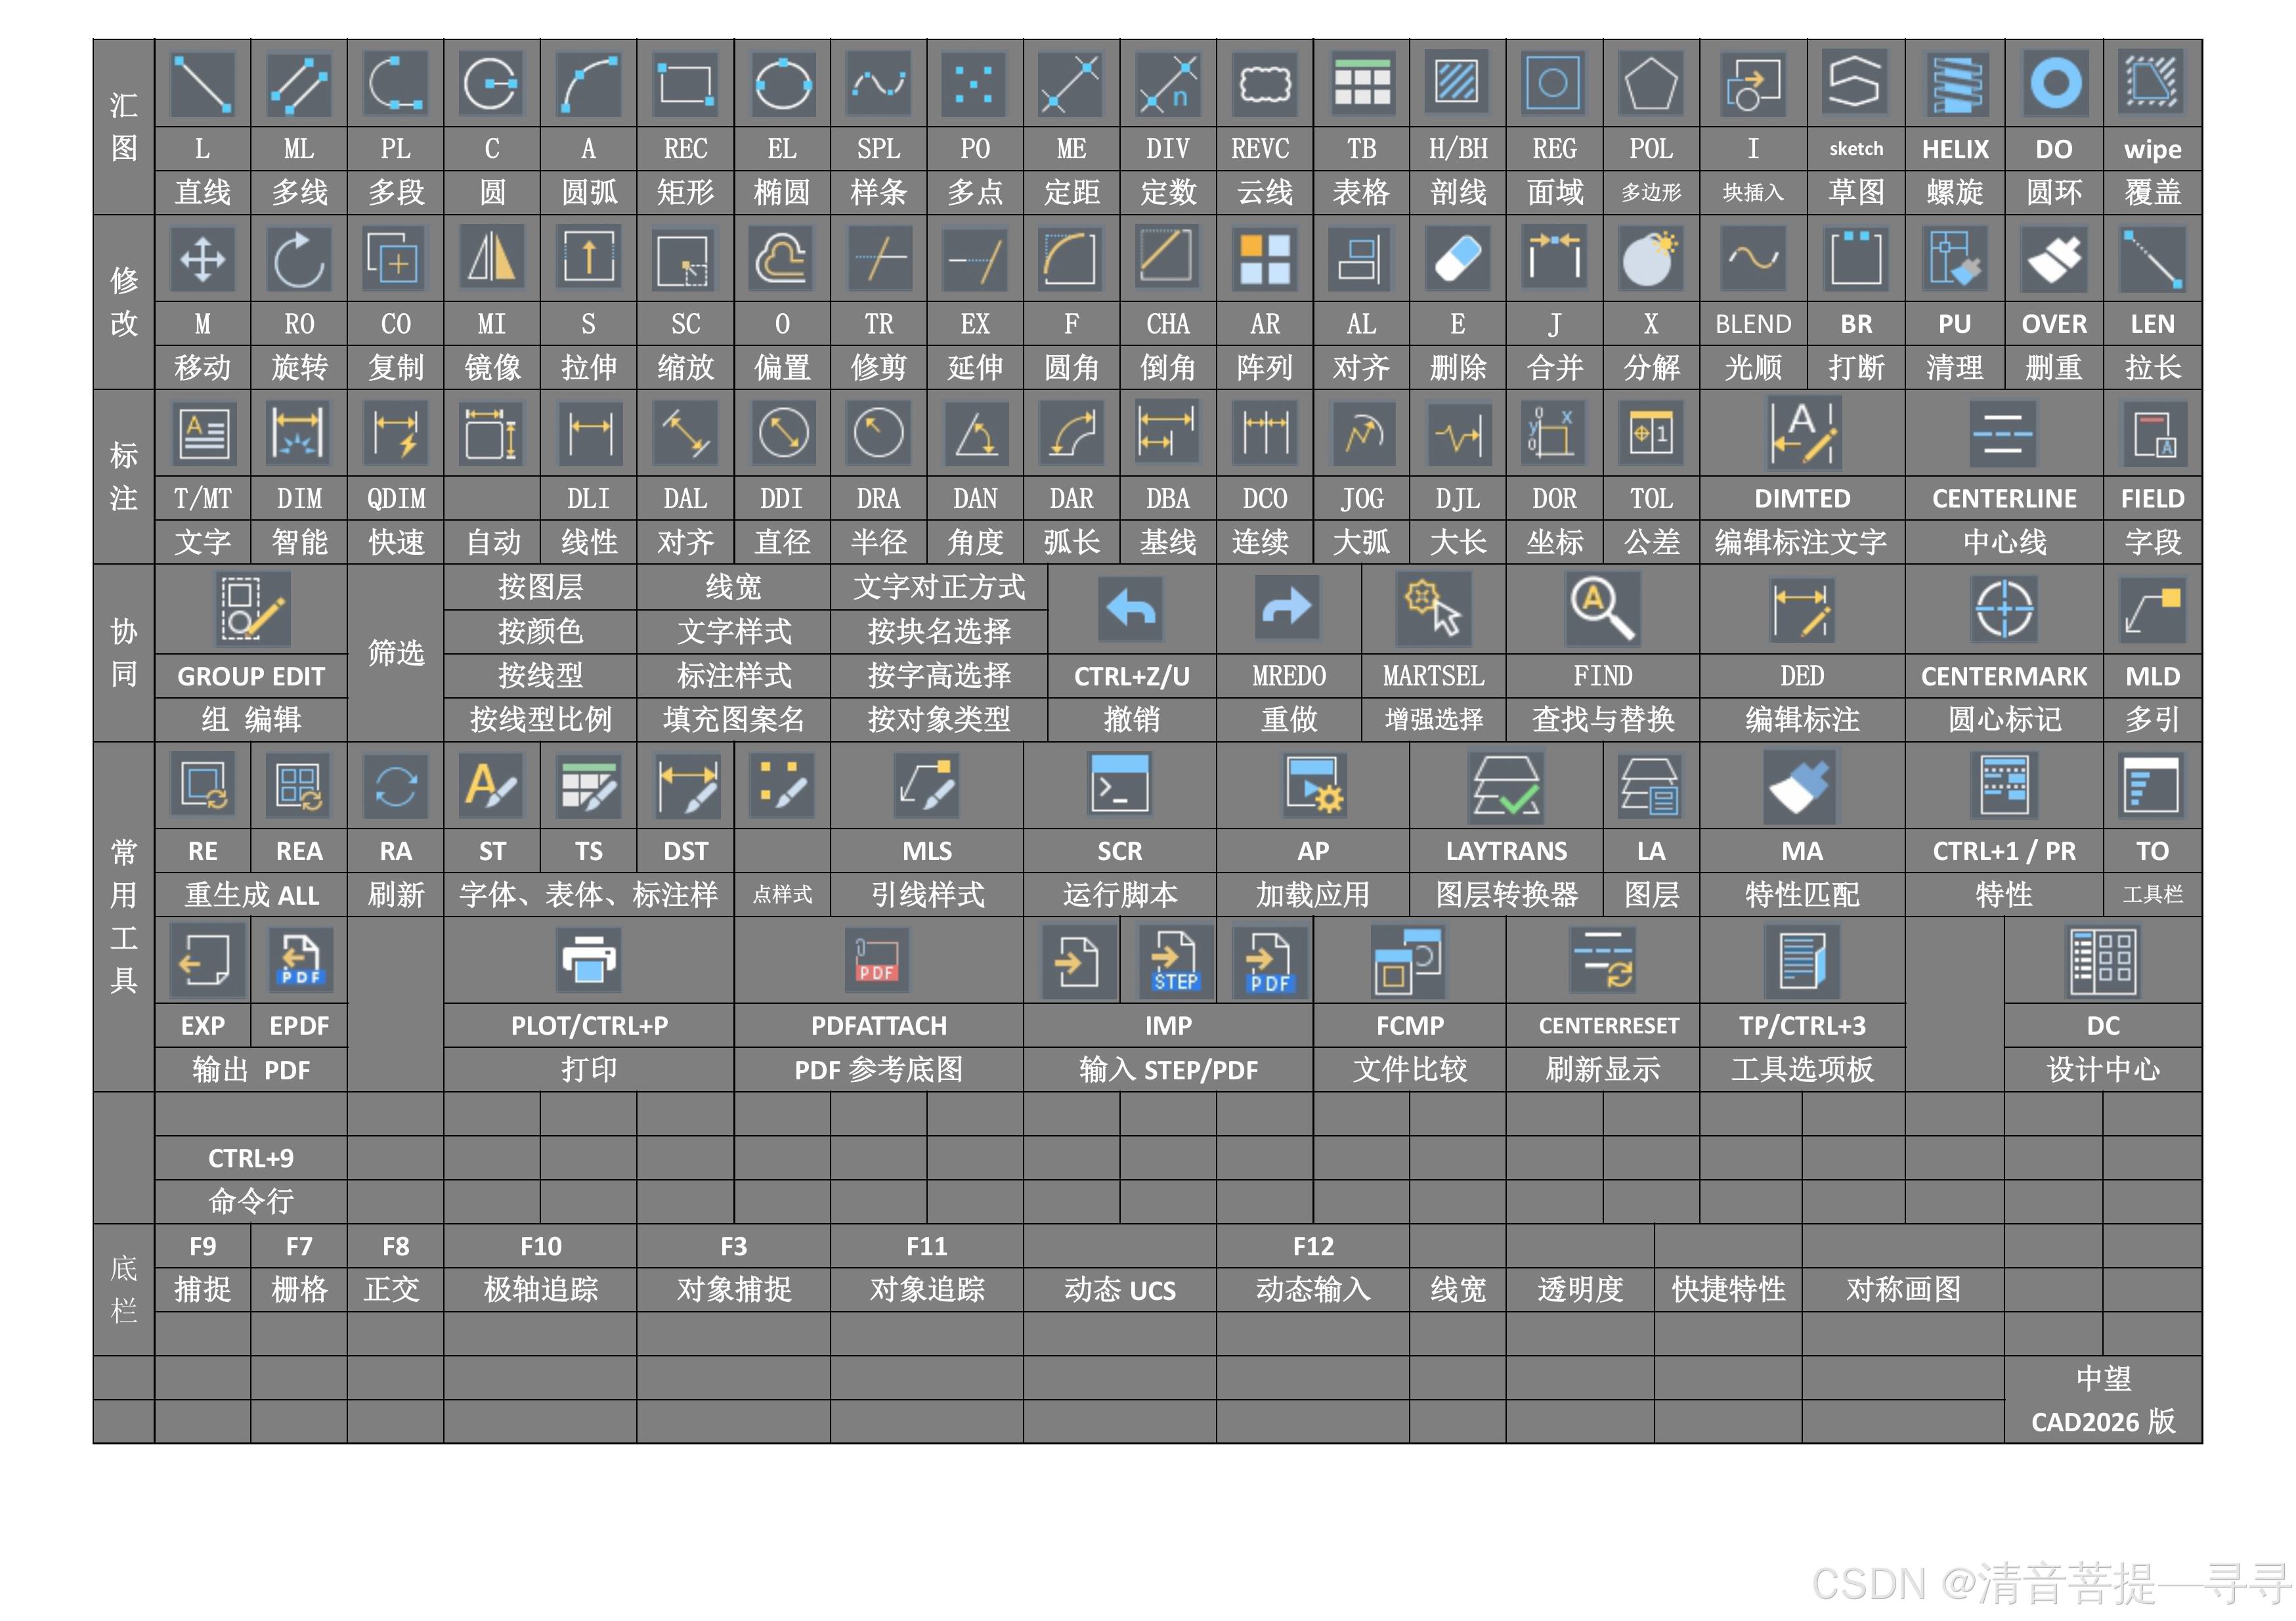
Task: Select the Erase (E) eraser icon
Action: coord(1457,259)
